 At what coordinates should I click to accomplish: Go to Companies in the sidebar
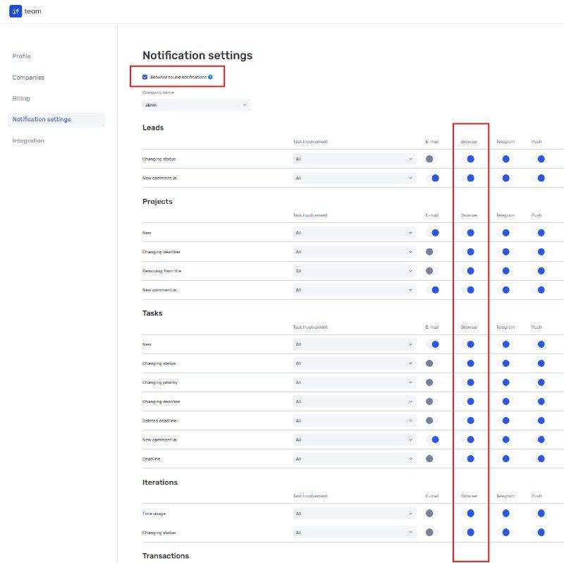coord(28,78)
